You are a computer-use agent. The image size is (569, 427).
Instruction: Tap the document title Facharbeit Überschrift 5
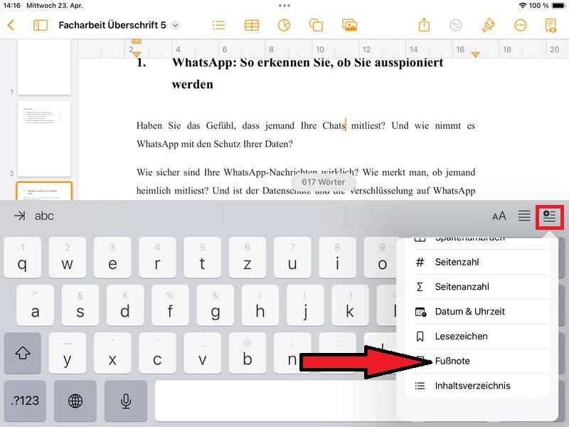pyautogui.click(x=112, y=25)
